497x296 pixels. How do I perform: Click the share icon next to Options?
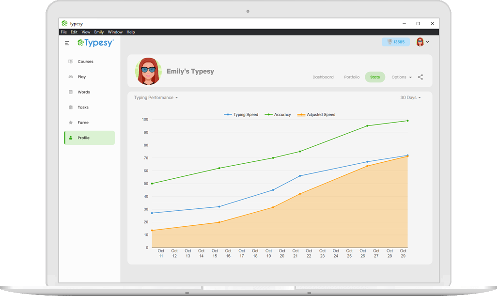420,77
